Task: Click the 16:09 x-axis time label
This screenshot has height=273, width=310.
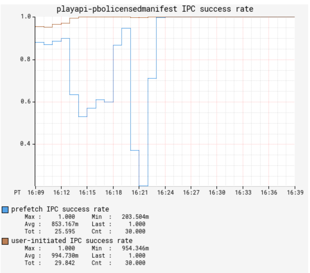Action: click(36, 192)
